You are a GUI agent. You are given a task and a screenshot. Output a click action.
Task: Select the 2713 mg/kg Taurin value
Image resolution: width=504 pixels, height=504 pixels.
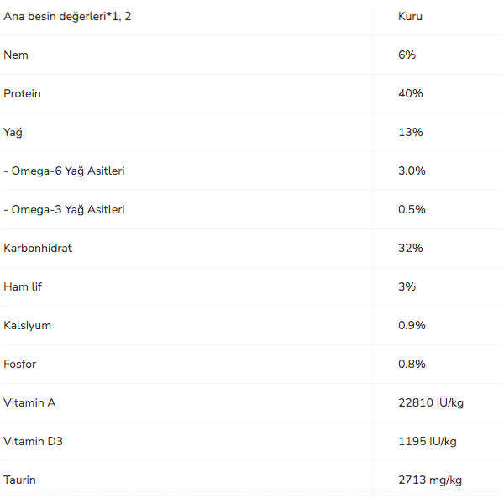click(x=429, y=480)
